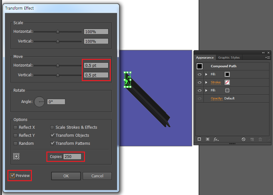Open the Opacity settings link

(216, 99)
